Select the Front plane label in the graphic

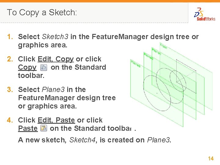tap(164, 46)
